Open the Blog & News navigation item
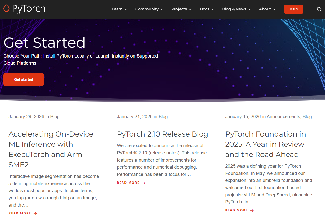Image resolution: width=325 pixels, height=216 pixels. point(234,9)
